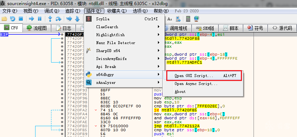Close the open 插件 menu
The width and height of the screenshot is (297, 137).
[x=94, y=11]
